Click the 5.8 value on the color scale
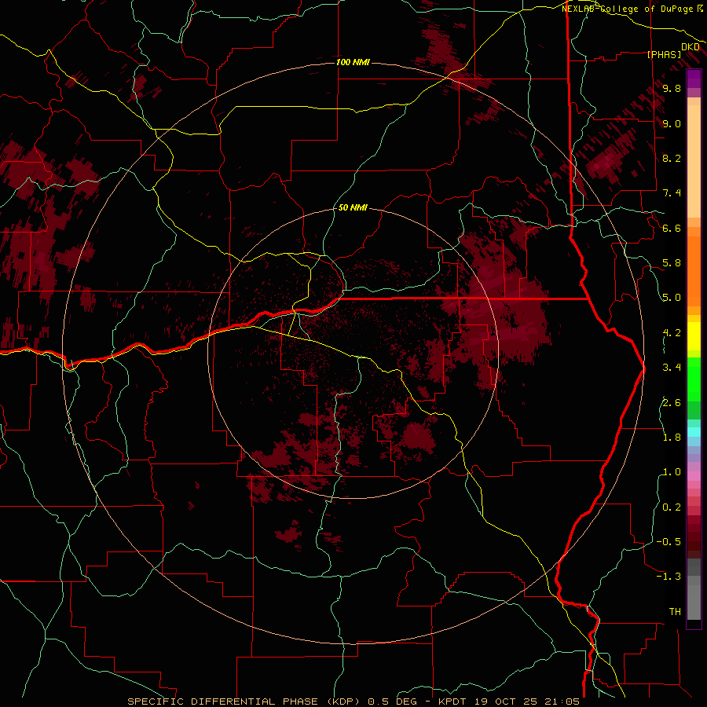 672,263
